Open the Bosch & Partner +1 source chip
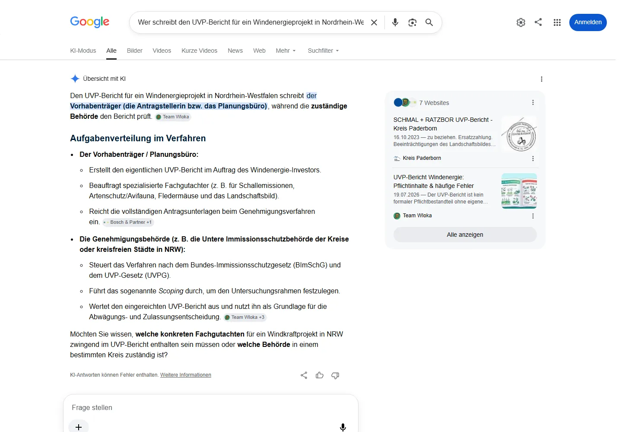Image resolution: width=622 pixels, height=432 pixels. (128, 222)
